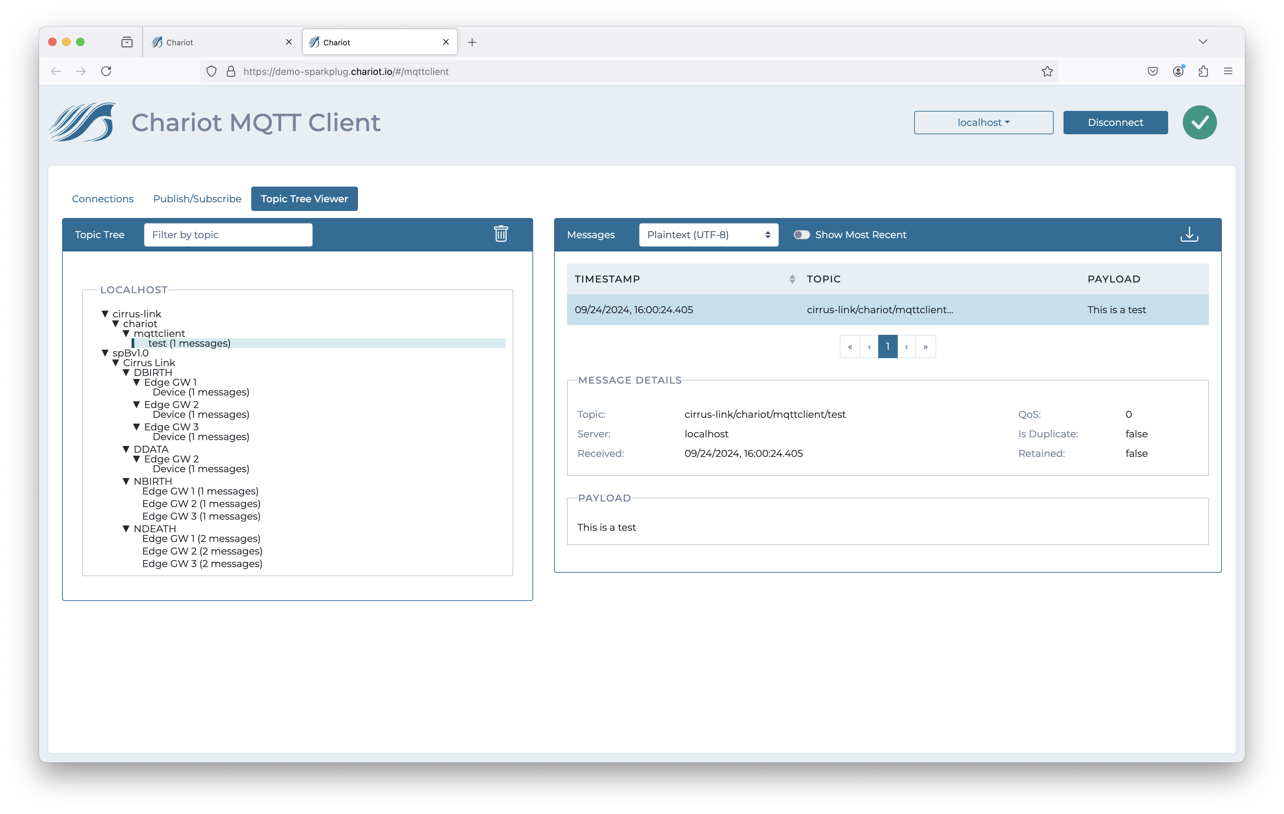Collapse the NBIRTH tree node
This screenshot has width=1284, height=814.
pos(126,481)
